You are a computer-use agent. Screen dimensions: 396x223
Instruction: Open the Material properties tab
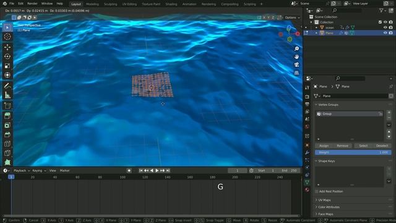[307, 190]
